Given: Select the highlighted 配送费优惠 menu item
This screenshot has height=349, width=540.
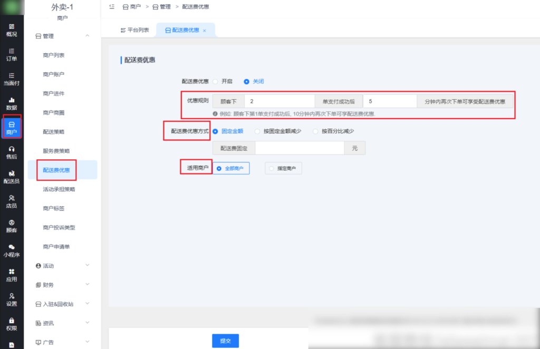Looking at the screenshot, I should pyautogui.click(x=56, y=170).
